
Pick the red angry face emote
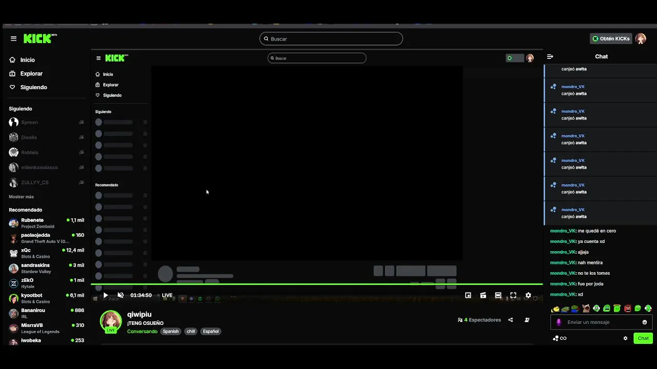click(627, 309)
